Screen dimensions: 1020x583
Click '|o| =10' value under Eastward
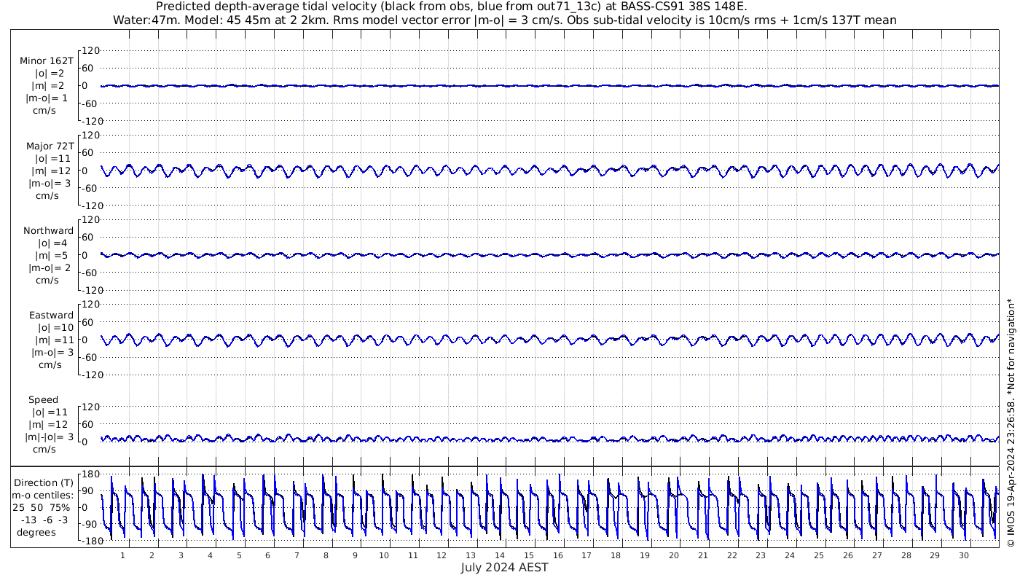(x=55, y=327)
